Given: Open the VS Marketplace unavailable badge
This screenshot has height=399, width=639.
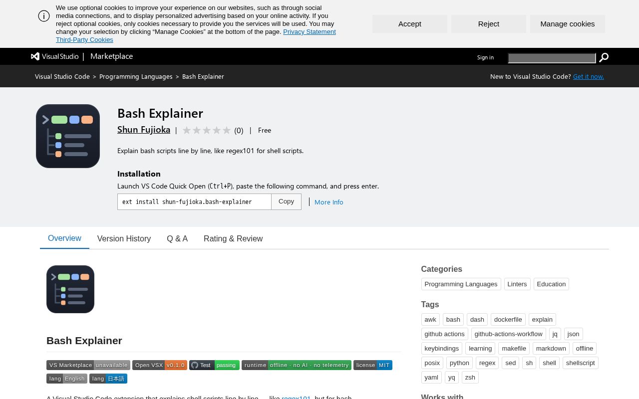Looking at the screenshot, I should click(88, 365).
